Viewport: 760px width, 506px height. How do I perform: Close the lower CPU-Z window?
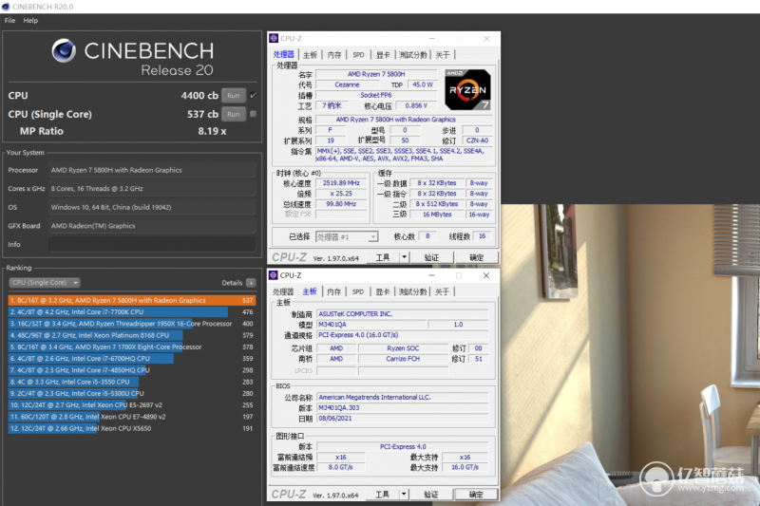point(486,275)
